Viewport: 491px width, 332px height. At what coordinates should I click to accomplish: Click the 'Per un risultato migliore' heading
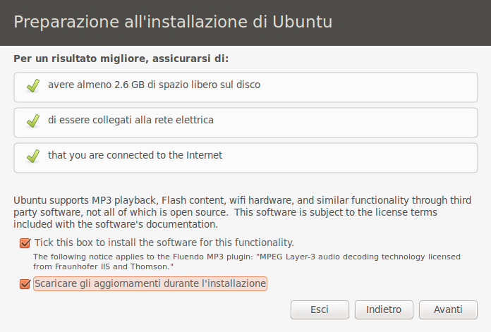click(x=121, y=59)
